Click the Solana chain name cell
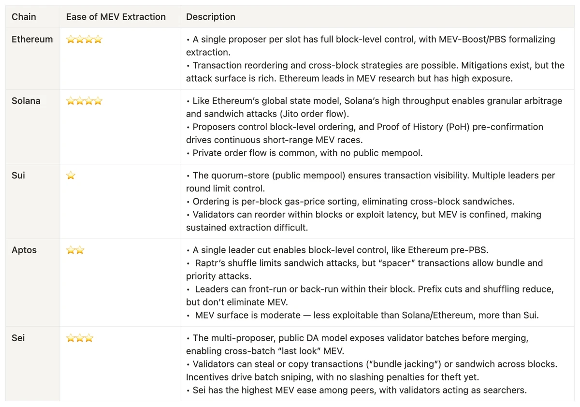This screenshot has width=580, height=407. [x=26, y=101]
